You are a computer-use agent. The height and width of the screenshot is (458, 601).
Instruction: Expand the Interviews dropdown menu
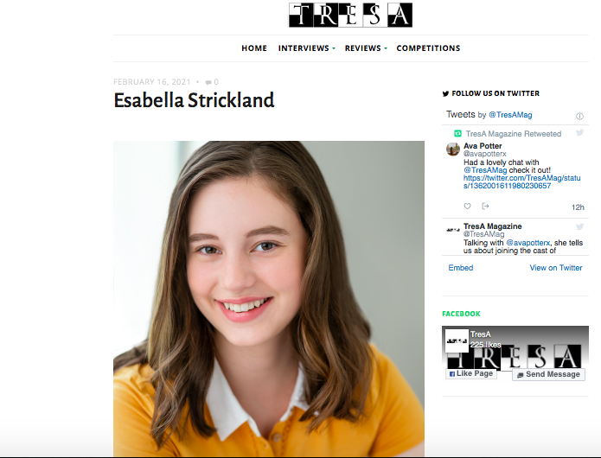point(307,48)
